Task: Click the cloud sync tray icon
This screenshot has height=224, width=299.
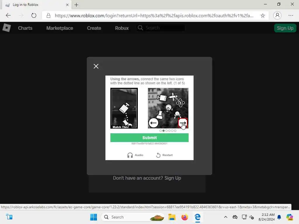Action: 235,217
